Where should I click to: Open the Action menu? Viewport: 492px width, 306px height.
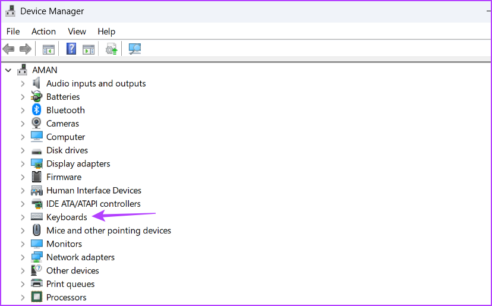point(43,31)
